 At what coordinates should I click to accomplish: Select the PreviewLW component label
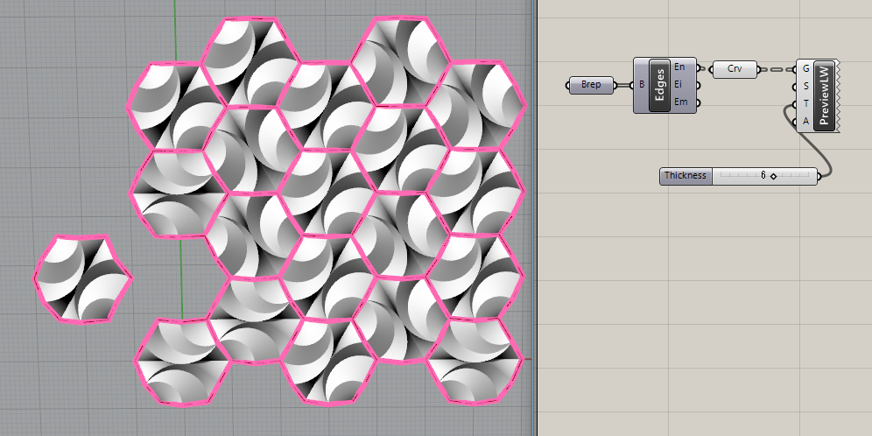click(821, 96)
